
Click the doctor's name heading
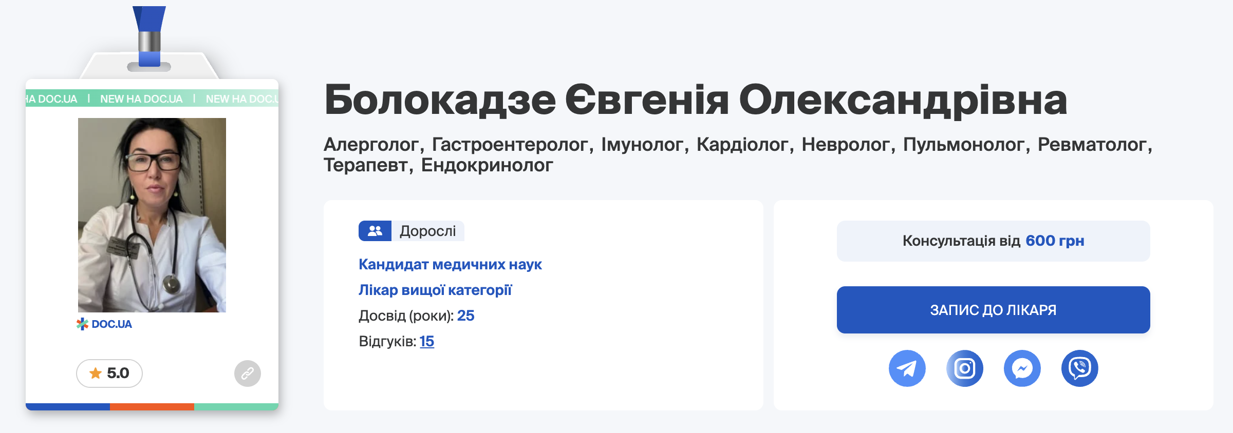(x=696, y=100)
